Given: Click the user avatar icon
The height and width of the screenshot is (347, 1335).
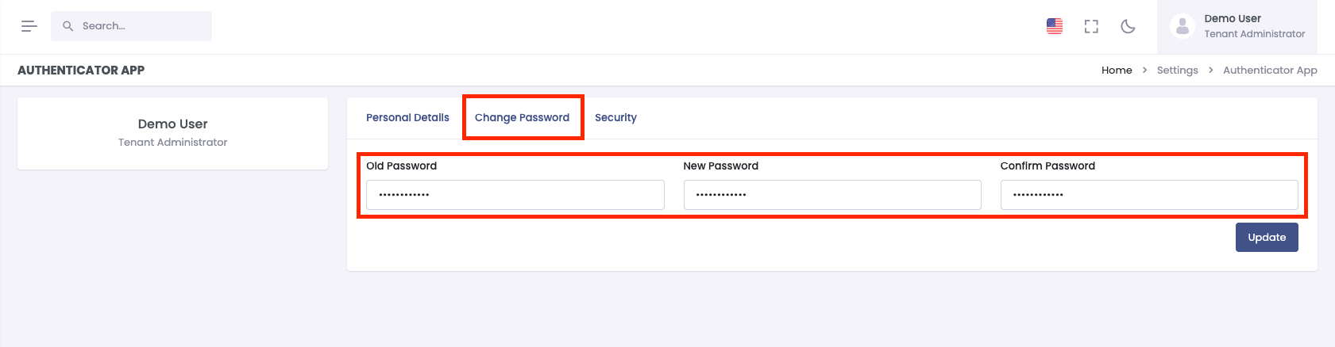Looking at the screenshot, I should pyautogui.click(x=1183, y=26).
